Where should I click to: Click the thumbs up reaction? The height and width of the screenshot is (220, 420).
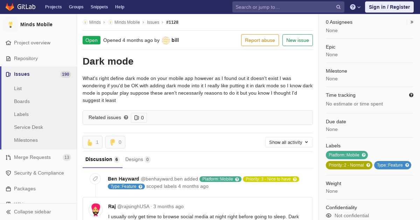92,142
